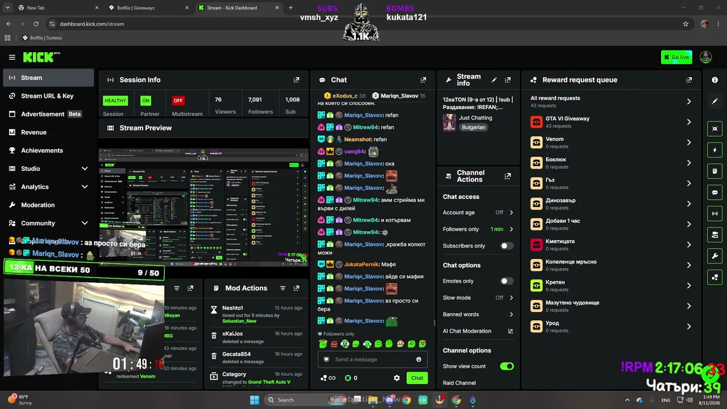This screenshot has height=409, width=727.
Task: Pop out the Mod Actions panel
Action: 296,288
